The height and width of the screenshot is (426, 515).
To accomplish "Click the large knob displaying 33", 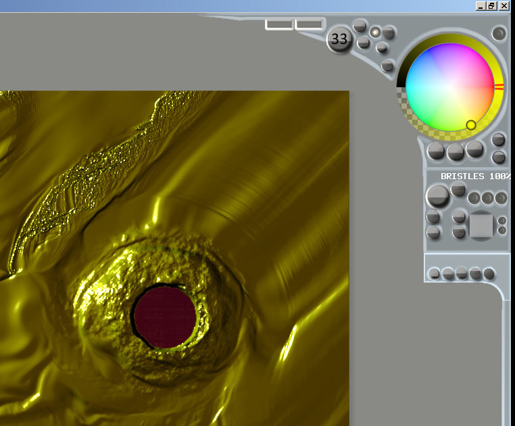I will point(339,39).
